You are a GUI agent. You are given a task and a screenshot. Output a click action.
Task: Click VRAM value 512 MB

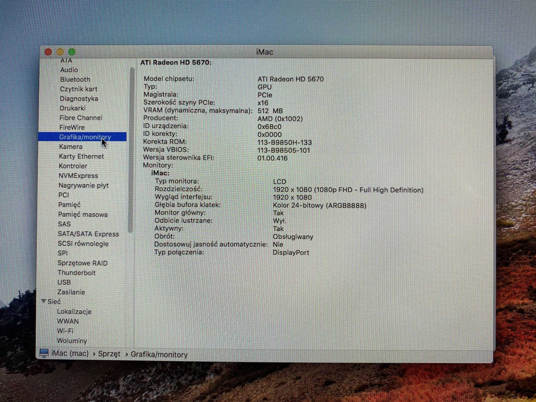click(x=270, y=111)
